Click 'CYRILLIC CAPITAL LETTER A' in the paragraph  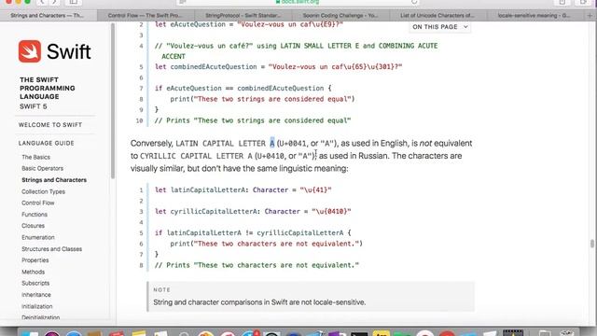click(196, 156)
